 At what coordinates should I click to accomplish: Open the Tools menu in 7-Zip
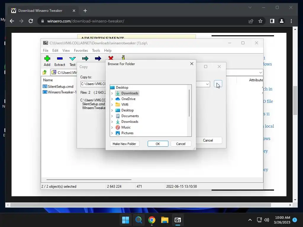tap(96, 50)
